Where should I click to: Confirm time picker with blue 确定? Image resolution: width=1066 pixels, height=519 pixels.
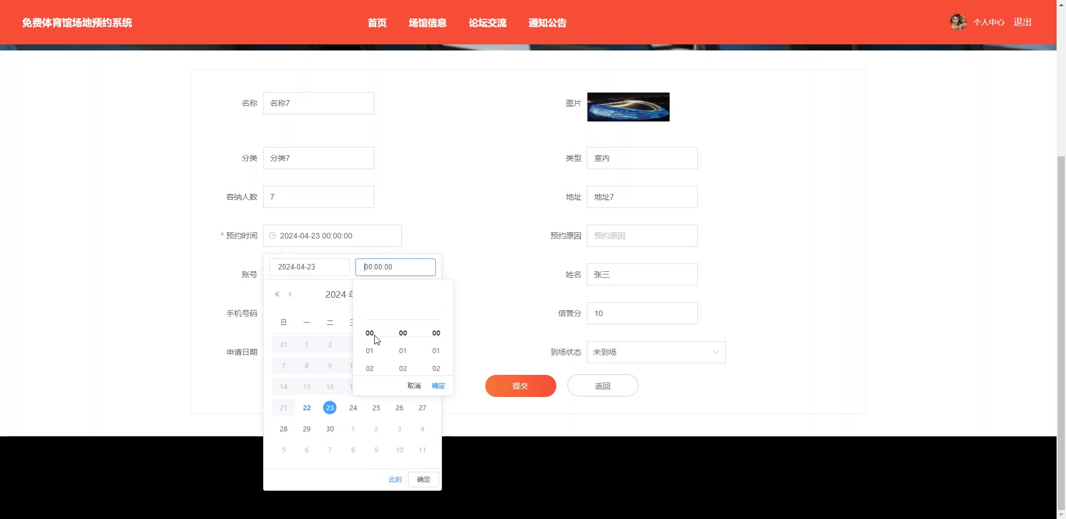[439, 386]
